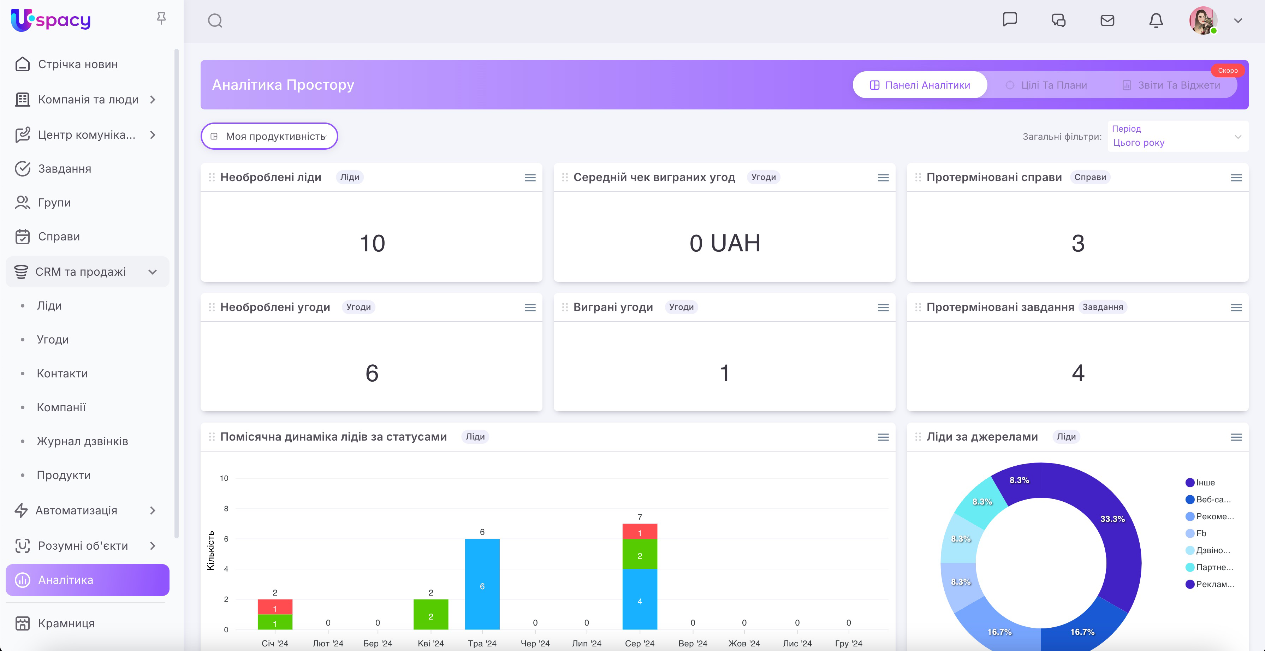Open Період filter dropdown
The image size is (1265, 651).
pos(1177,137)
